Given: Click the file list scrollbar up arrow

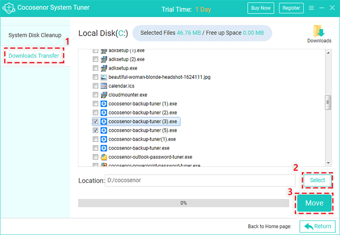Looking at the screenshot, I should tap(328, 53).
